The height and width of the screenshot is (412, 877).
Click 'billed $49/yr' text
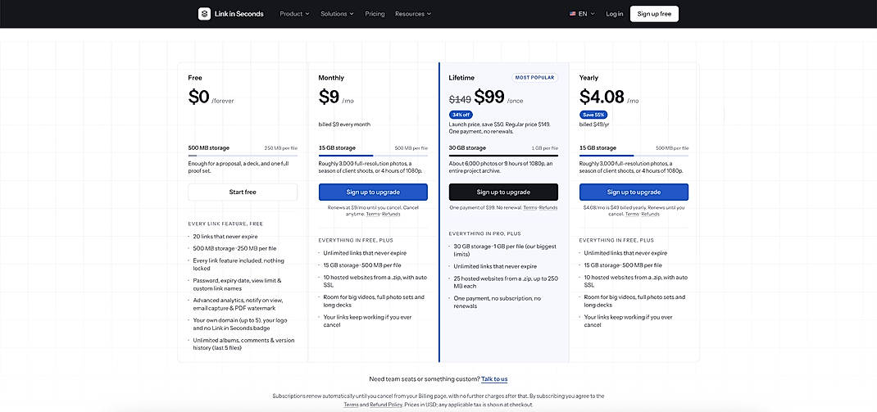[594, 125]
